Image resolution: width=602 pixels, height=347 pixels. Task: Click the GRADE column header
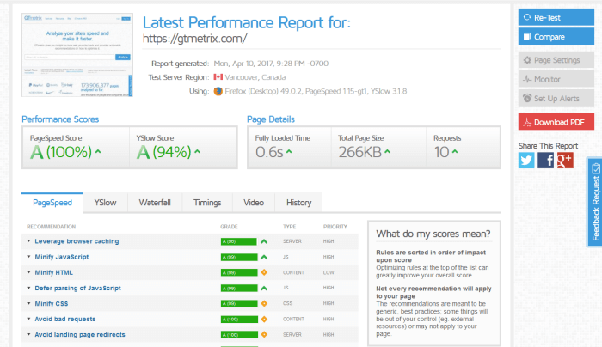[229, 227]
